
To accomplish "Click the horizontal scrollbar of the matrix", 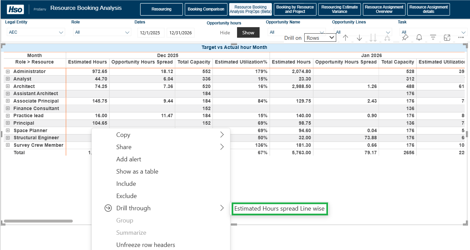I will point(38,221).
